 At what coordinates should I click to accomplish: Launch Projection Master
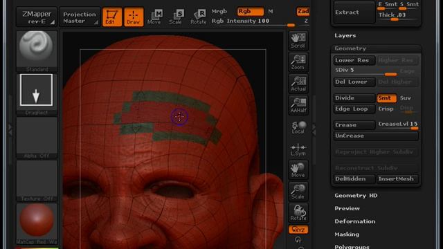pyautogui.click(x=80, y=17)
